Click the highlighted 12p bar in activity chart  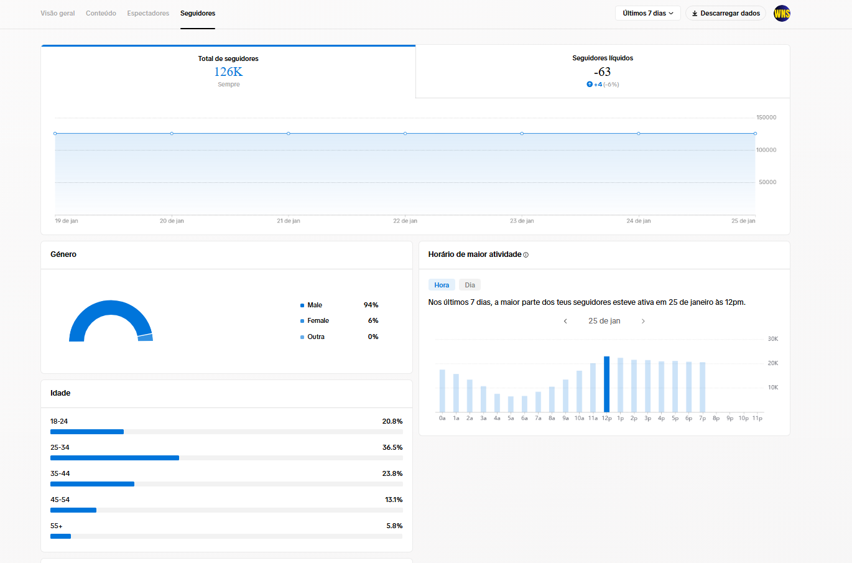click(x=606, y=384)
